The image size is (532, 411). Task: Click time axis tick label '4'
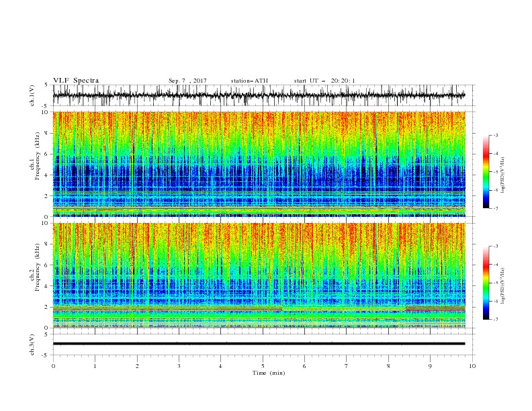click(220, 366)
